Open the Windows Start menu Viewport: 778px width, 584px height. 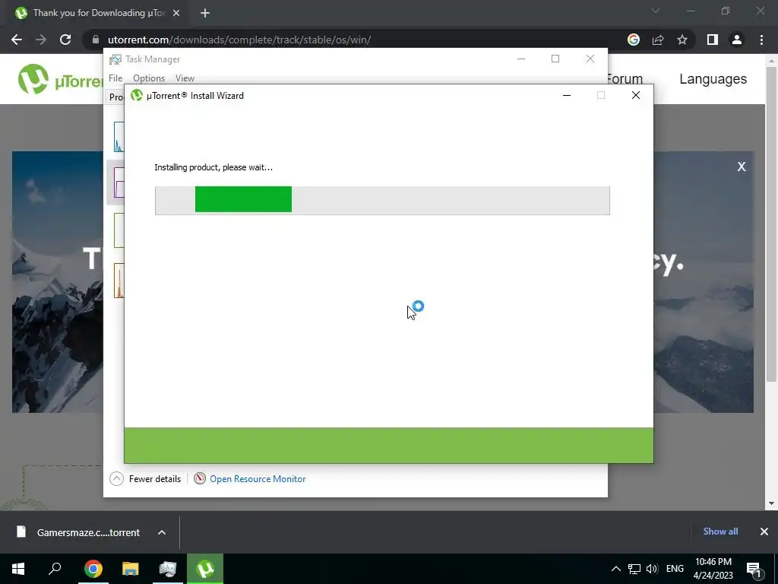click(x=18, y=569)
